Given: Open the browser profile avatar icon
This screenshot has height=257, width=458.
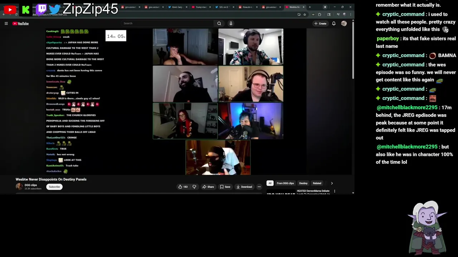Looking at the screenshot, I should tap(344, 14).
